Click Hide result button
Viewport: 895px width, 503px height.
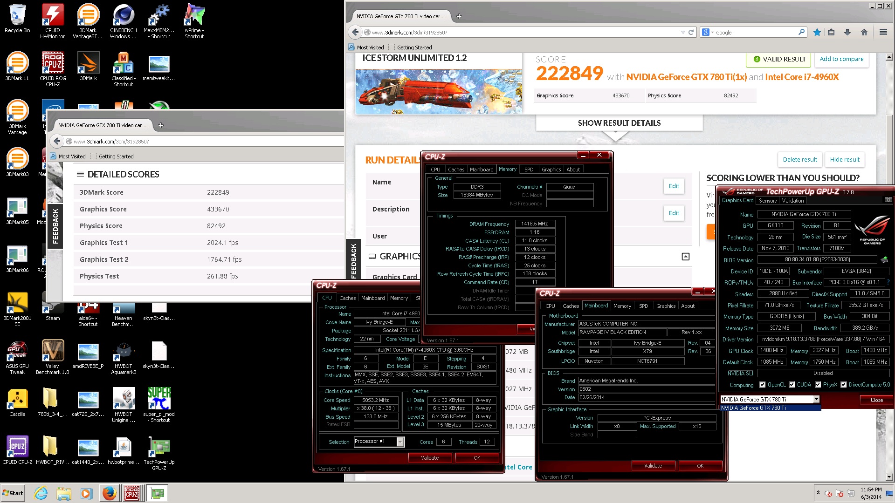pyautogui.click(x=845, y=159)
